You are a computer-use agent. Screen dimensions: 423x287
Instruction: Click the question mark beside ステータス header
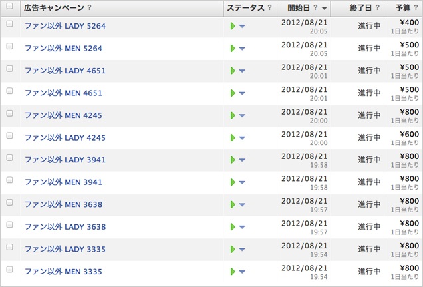pos(269,8)
